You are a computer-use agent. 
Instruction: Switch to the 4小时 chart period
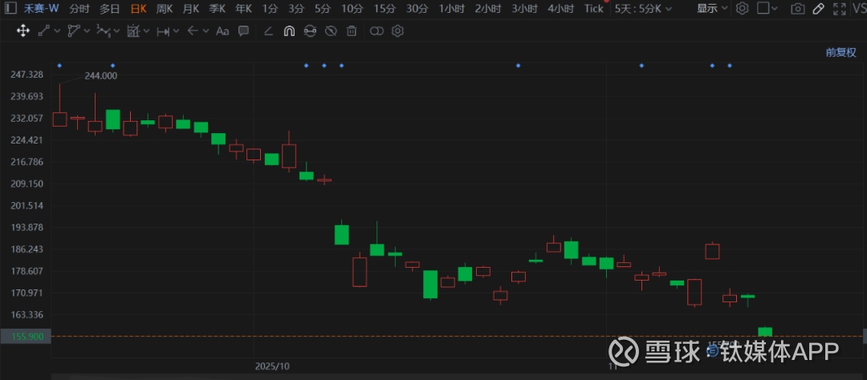click(x=561, y=8)
